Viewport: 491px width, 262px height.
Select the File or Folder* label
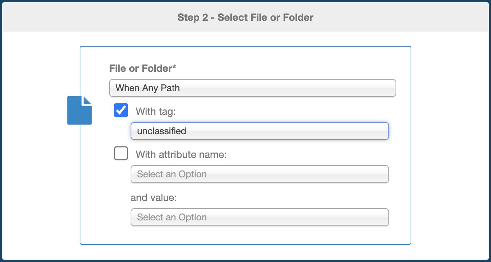click(142, 69)
